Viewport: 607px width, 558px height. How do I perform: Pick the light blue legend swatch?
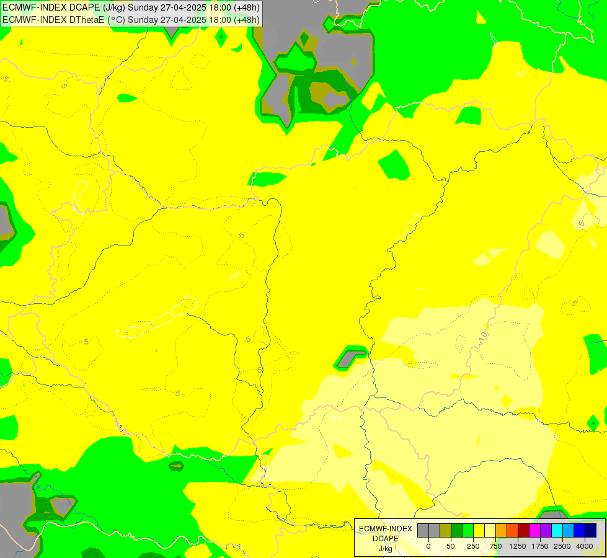coord(569,530)
